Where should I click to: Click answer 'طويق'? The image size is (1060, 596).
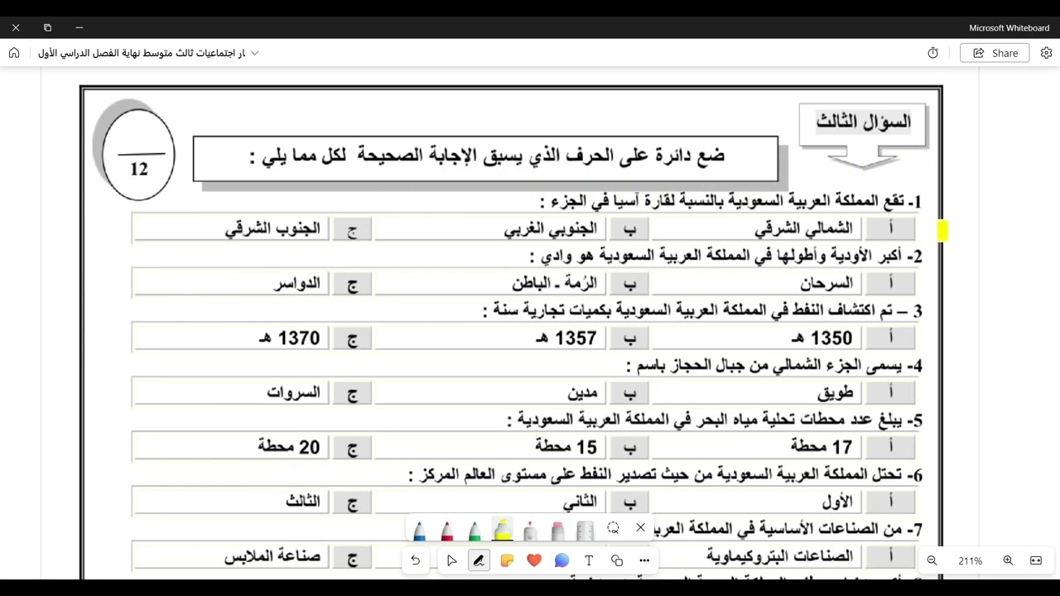pyautogui.click(x=836, y=392)
